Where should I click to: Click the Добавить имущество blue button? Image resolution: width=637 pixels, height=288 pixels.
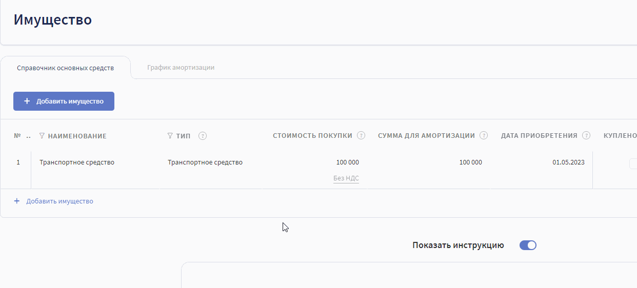coord(64,101)
